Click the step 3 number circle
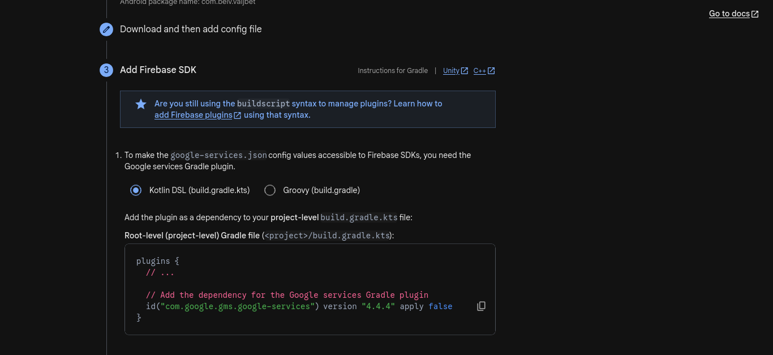 106,70
